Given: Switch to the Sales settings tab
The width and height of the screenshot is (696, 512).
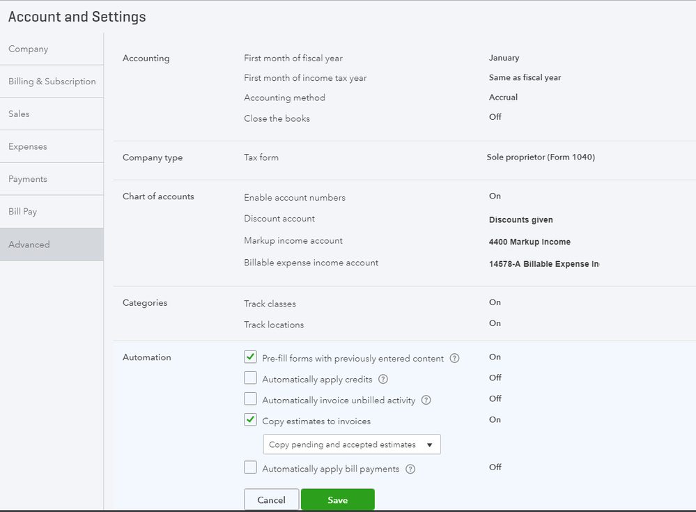Looking at the screenshot, I should pos(20,114).
